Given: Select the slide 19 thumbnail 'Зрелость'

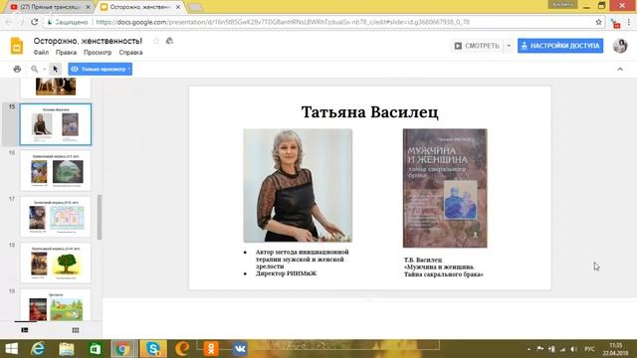Looking at the screenshot, I should [56, 305].
